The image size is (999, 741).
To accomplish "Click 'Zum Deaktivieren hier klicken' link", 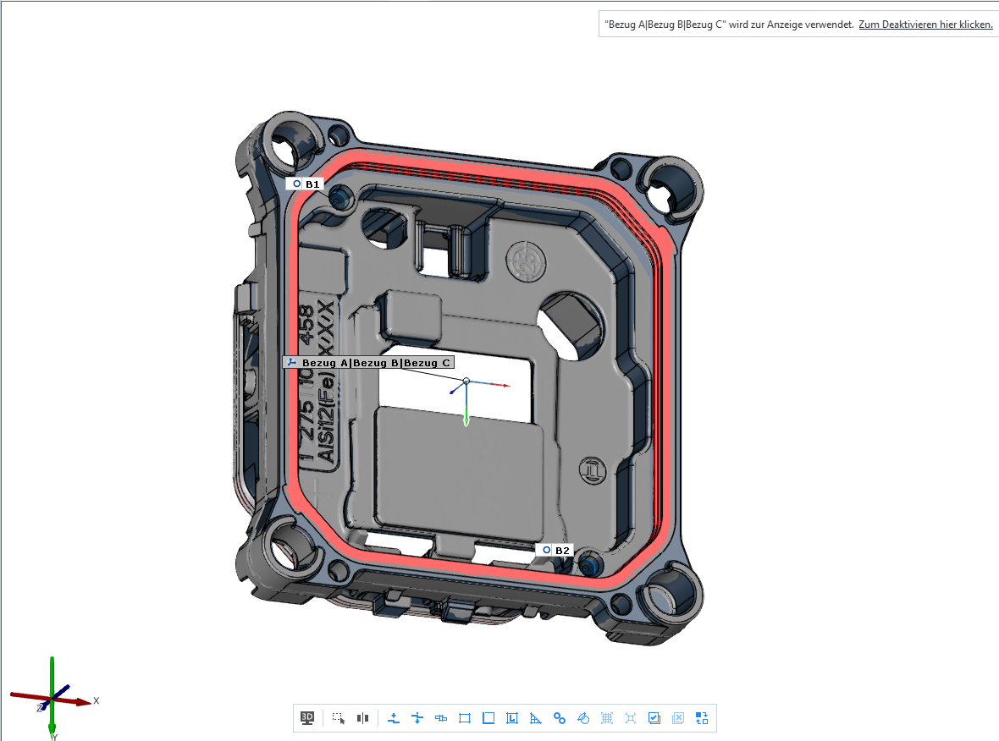I will tap(925, 25).
